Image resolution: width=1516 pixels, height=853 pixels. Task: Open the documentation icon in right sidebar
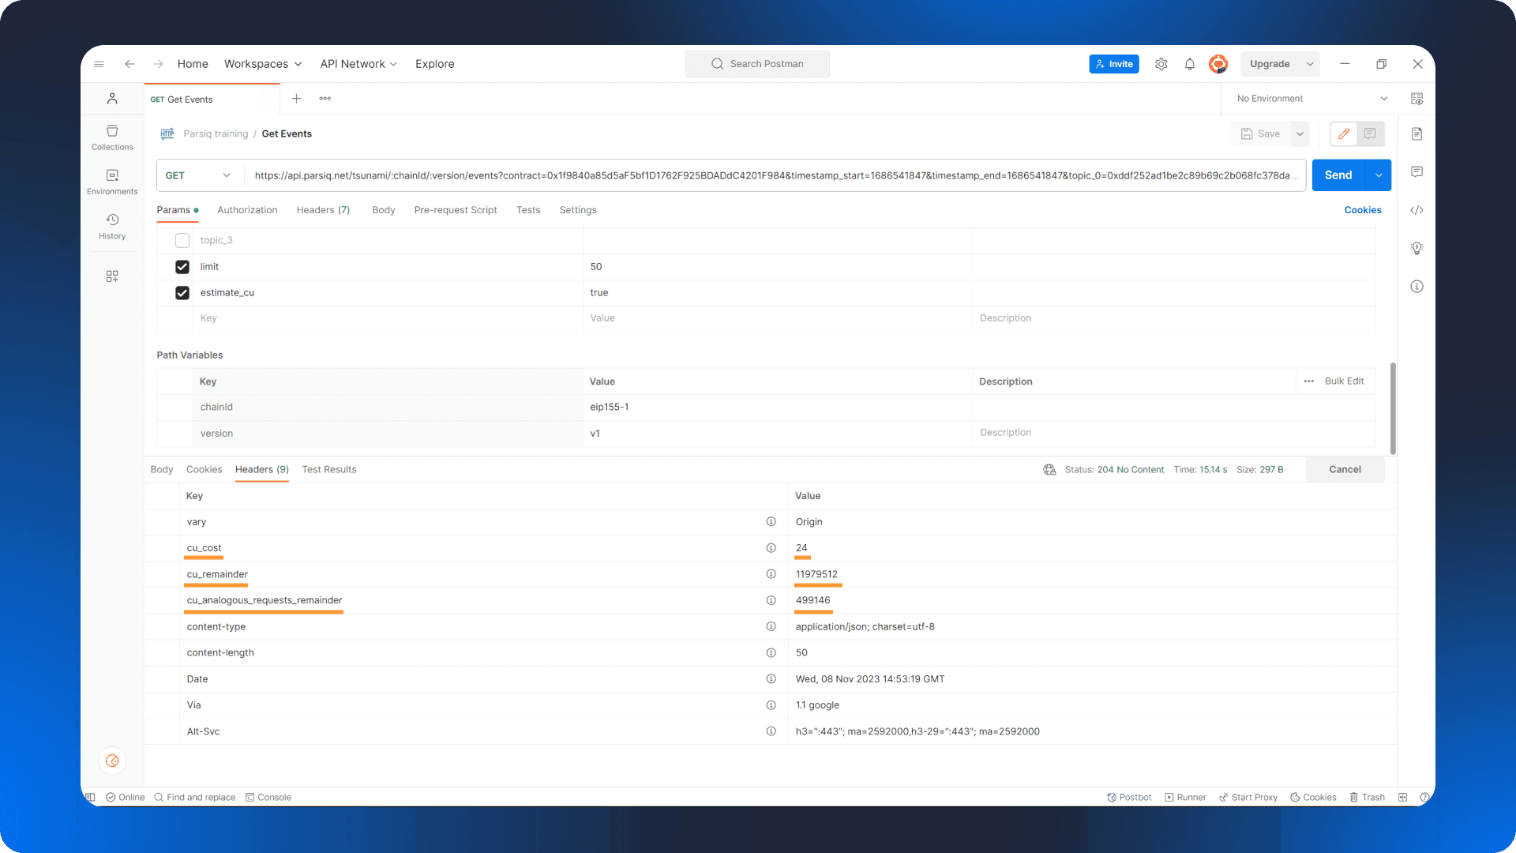tap(1417, 133)
